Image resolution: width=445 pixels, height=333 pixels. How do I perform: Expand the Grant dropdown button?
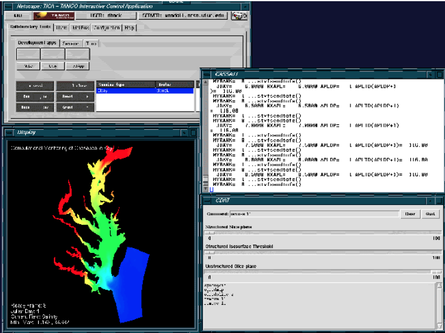[x=75, y=107]
